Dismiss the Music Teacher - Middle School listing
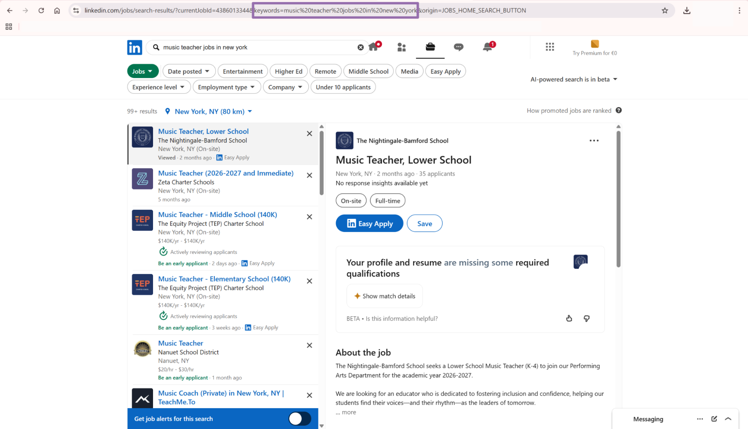The image size is (748, 429). 309,217
